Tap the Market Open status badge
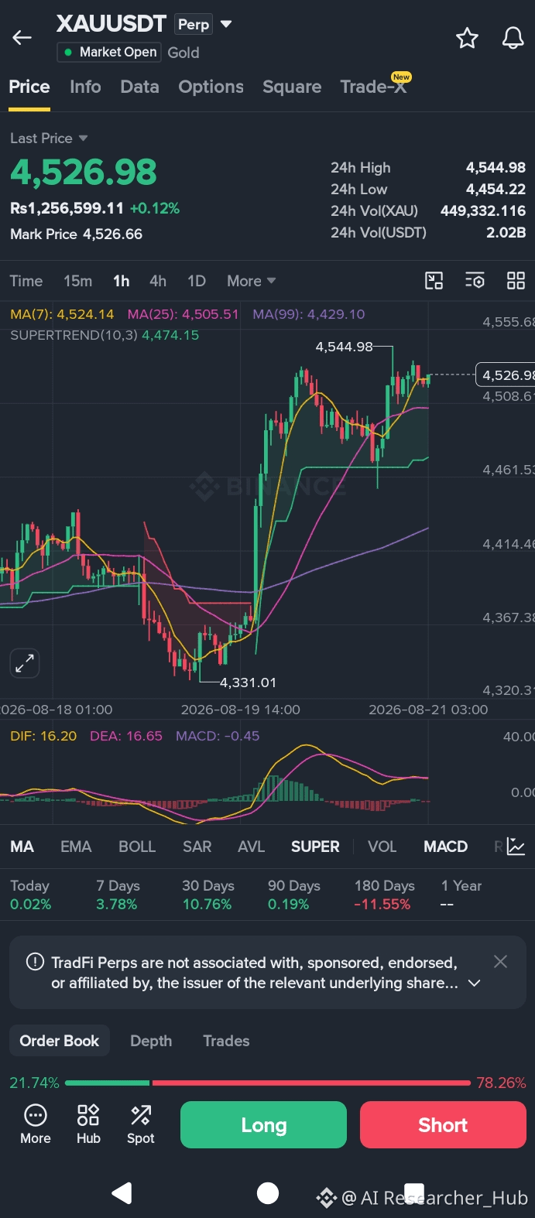This screenshot has height=1218, width=535. 109,52
